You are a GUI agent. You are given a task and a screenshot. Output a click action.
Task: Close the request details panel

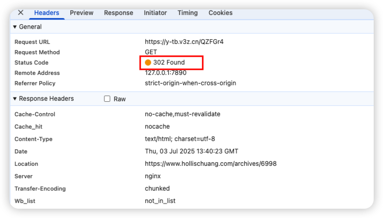21,13
